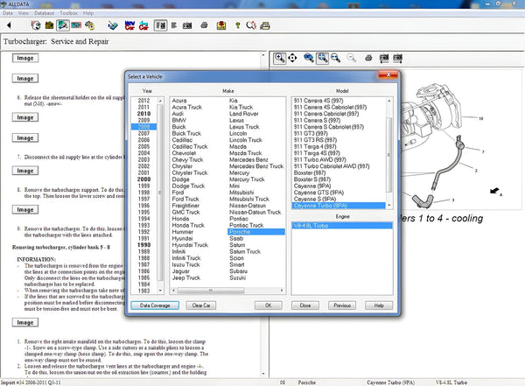Go to next image in viewer toolbar
This screenshot has height=386, width=525.
[x=397, y=58]
